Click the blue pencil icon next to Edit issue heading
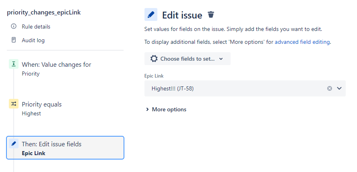 (151, 14)
